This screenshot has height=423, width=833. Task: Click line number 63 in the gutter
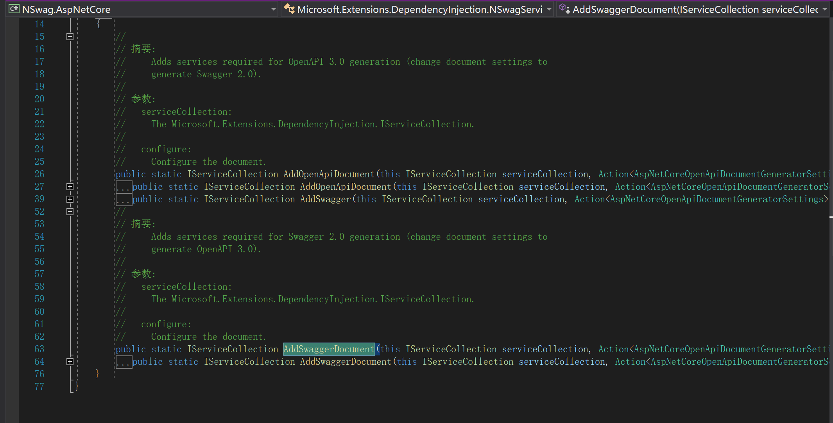point(39,349)
